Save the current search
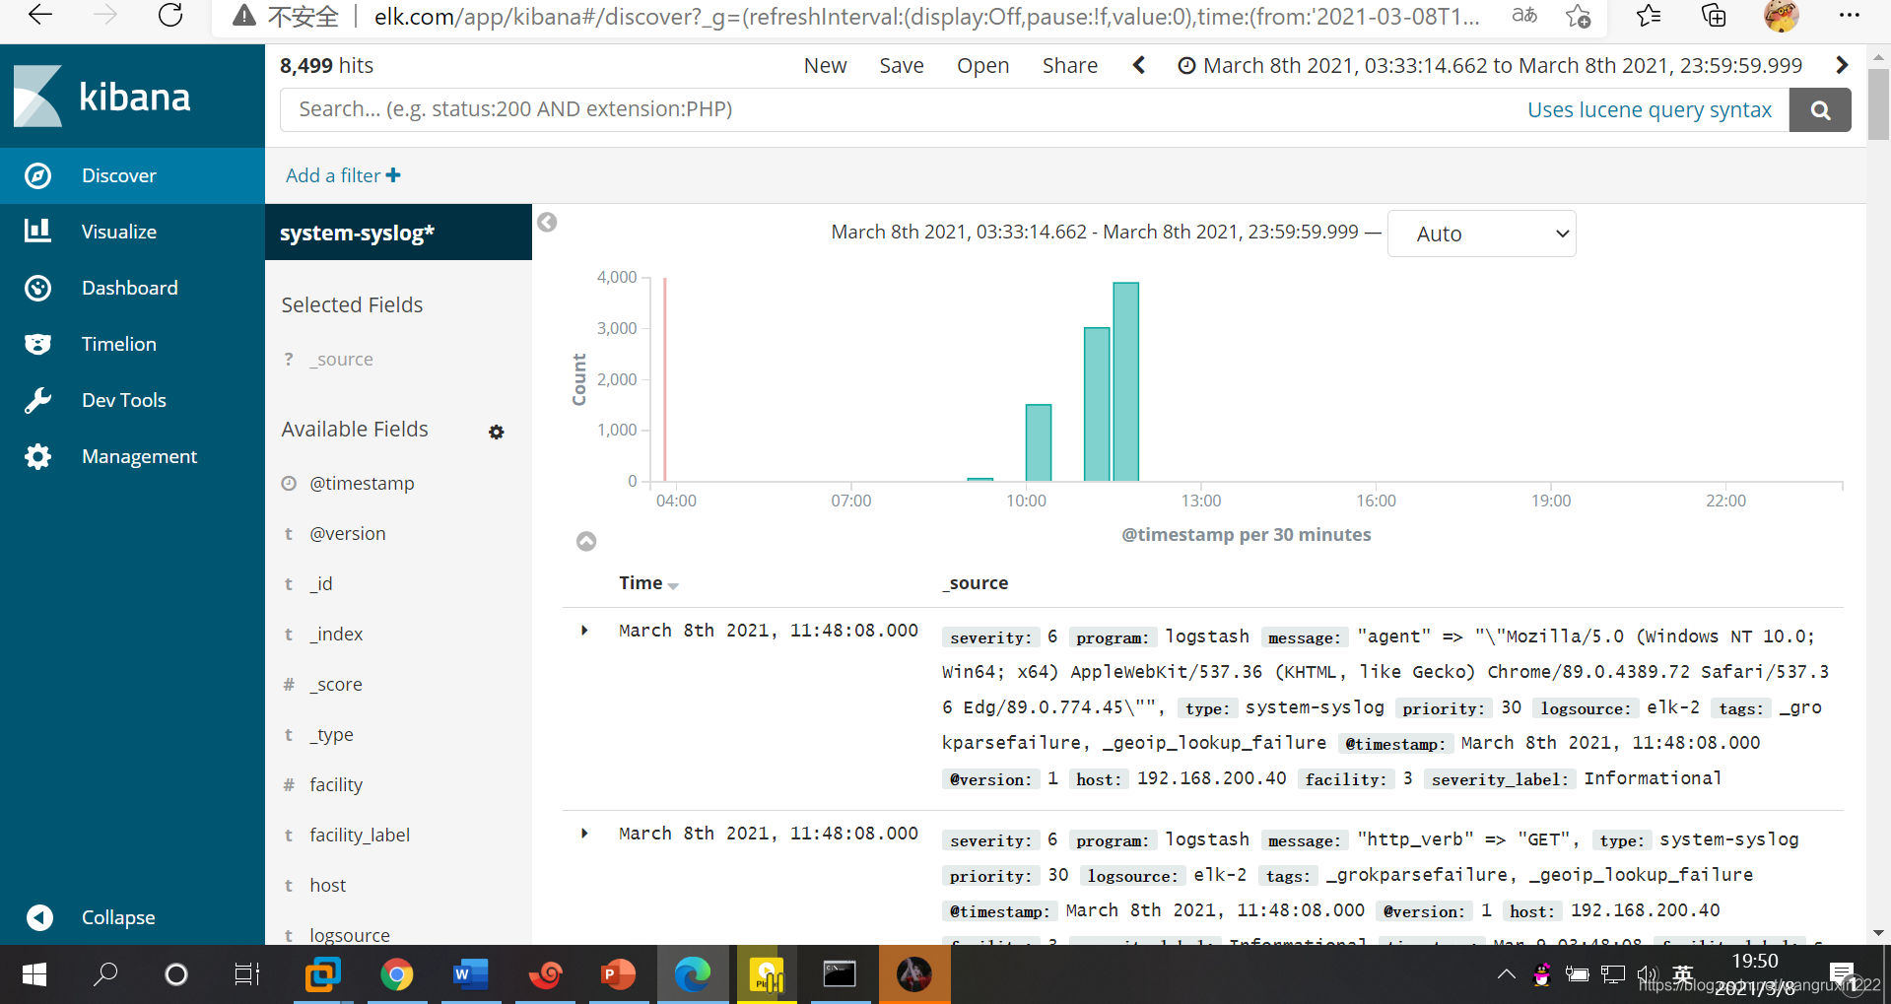Viewport: 1891px width, 1004px height. click(x=902, y=65)
